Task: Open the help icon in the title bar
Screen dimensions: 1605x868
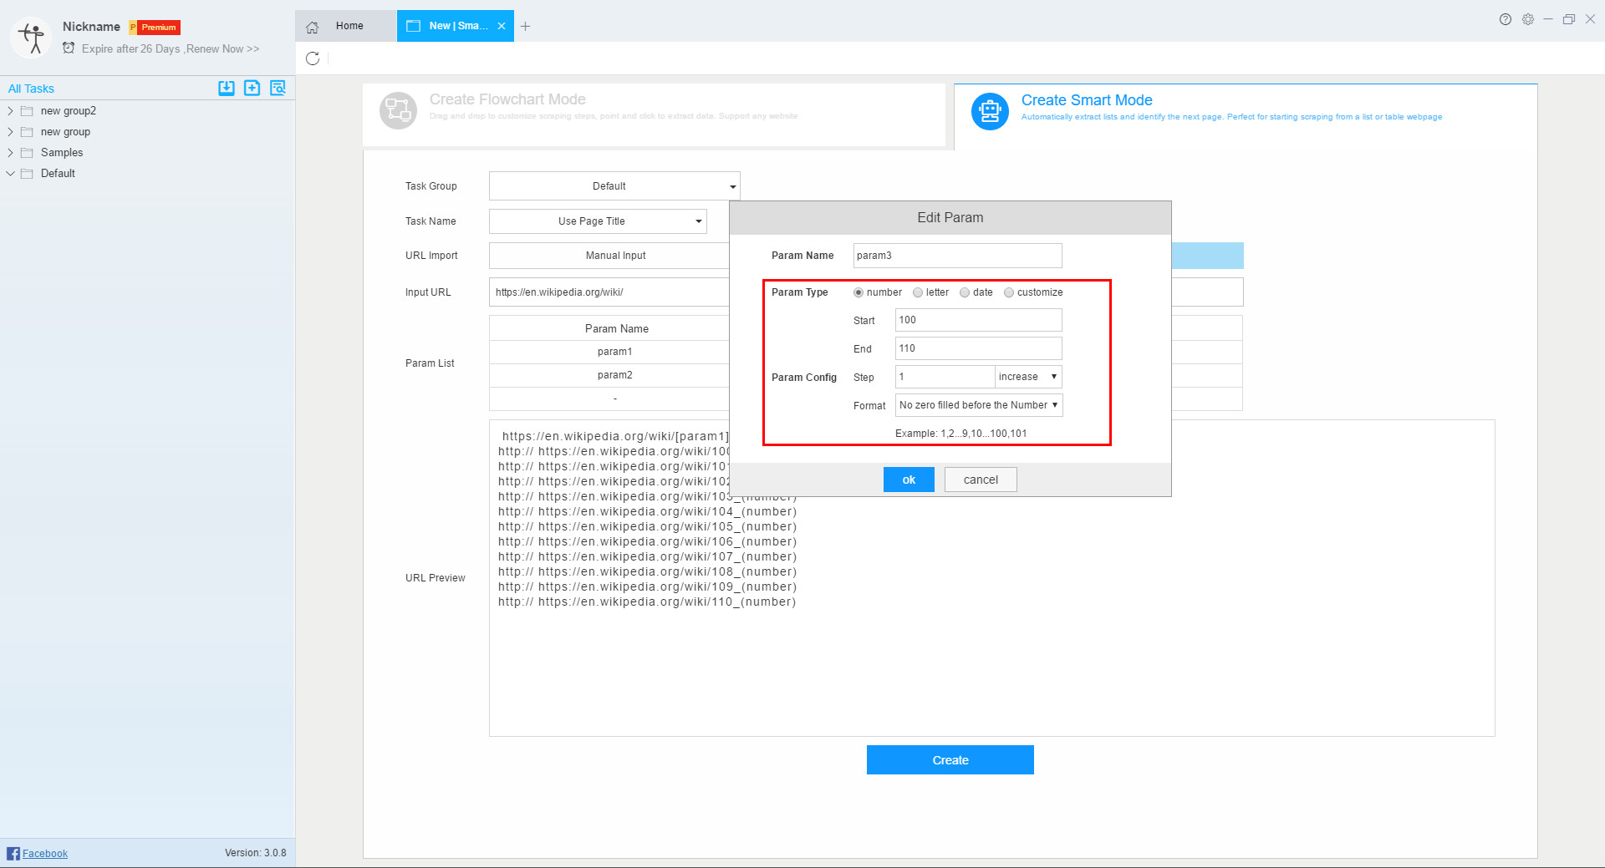Action: [1505, 19]
